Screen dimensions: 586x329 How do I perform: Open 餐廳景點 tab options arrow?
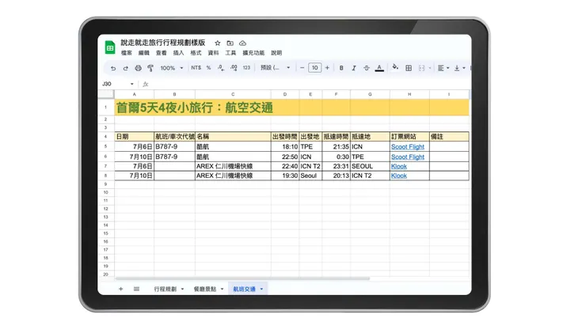pos(222,289)
